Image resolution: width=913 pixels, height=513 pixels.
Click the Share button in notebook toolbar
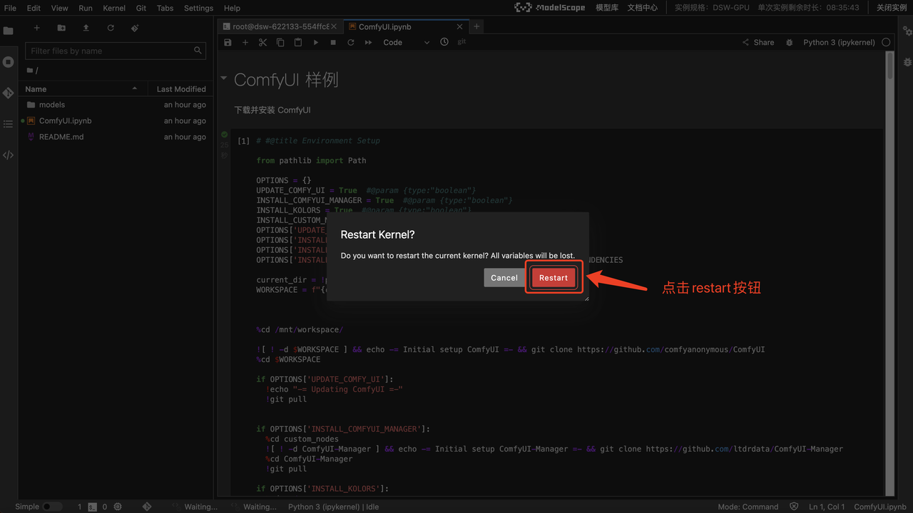[x=758, y=42]
